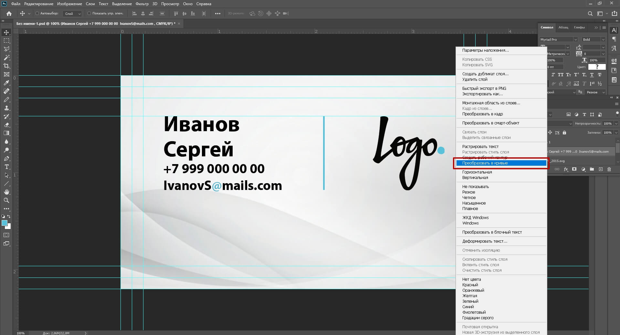The image size is (620, 335).
Task: Toggle Small Caps in the Символ panel
Action: point(568,75)
